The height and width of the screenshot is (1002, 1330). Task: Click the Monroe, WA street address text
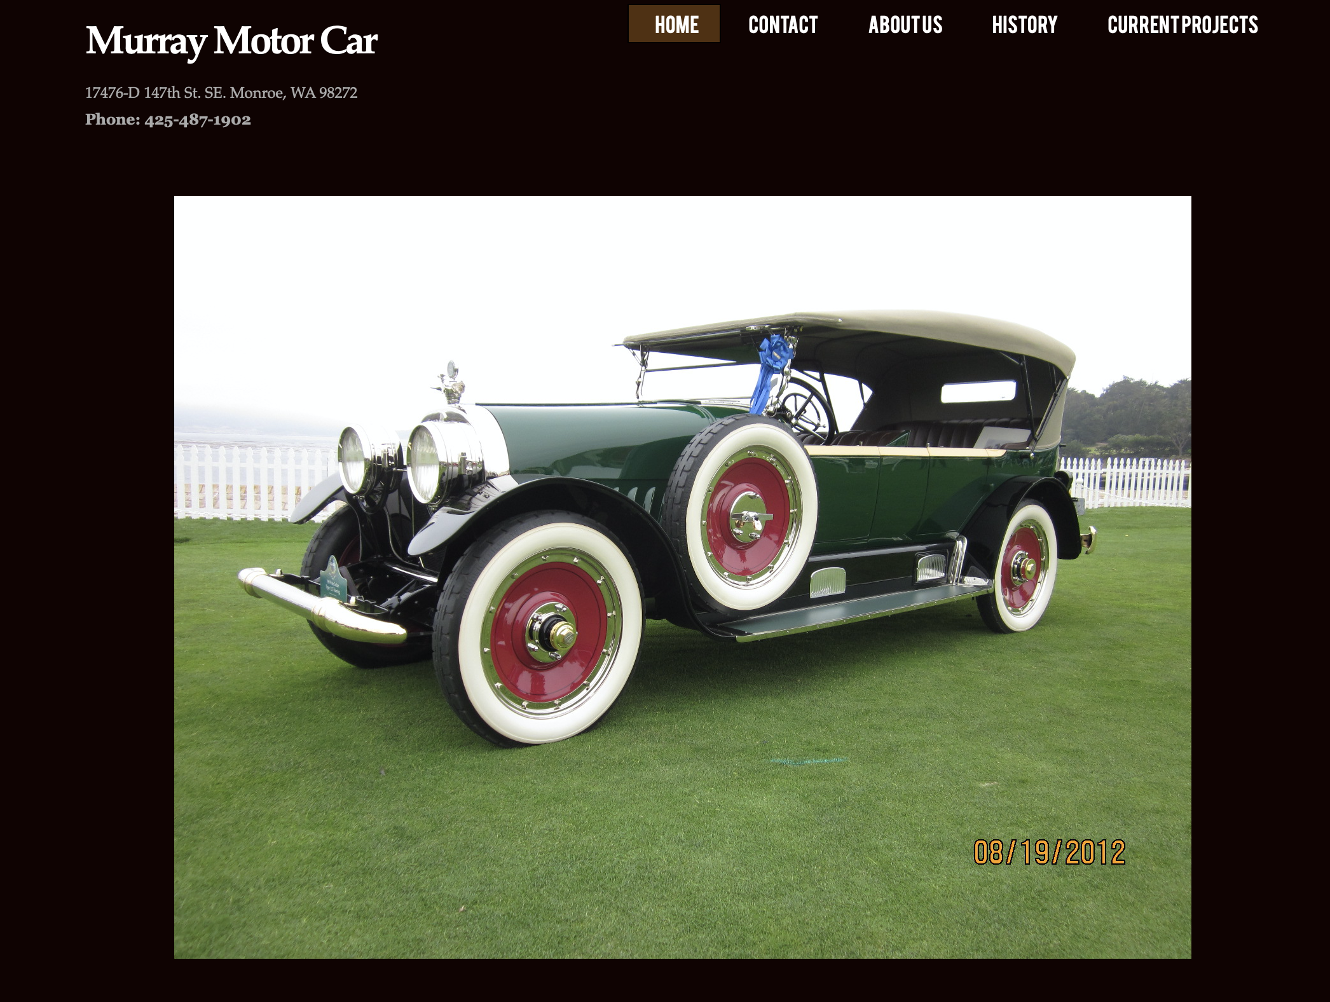(x=221, y=93)
